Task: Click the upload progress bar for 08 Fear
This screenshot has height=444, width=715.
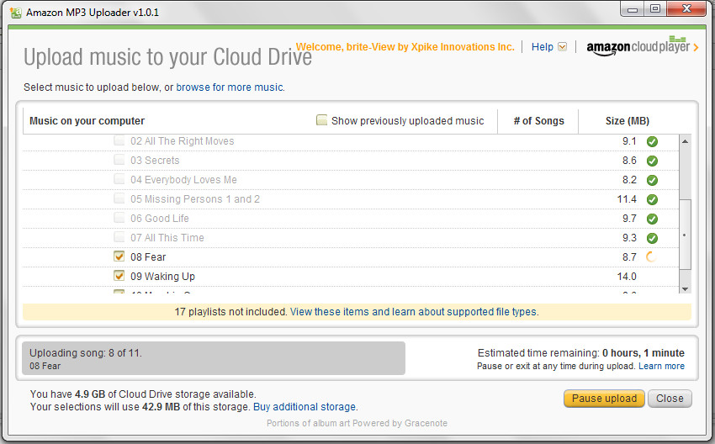Action: point(214,358)
